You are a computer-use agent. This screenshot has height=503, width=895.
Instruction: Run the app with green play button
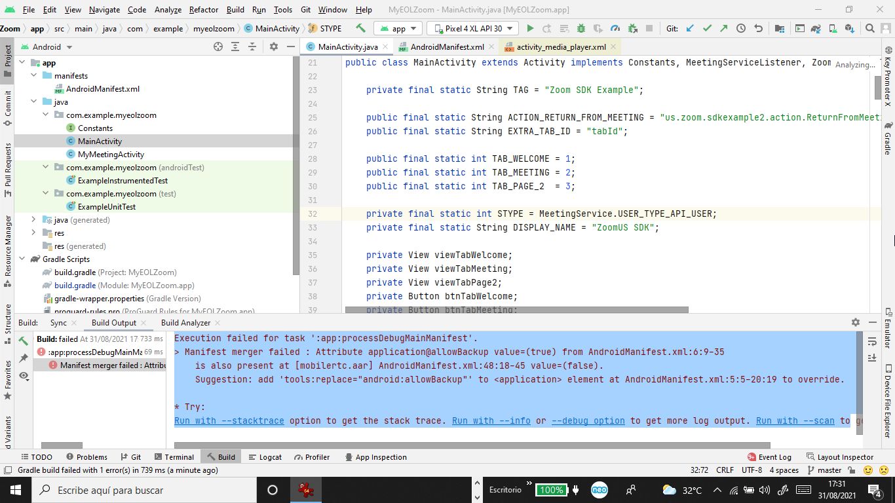click(x=530, y=28)
